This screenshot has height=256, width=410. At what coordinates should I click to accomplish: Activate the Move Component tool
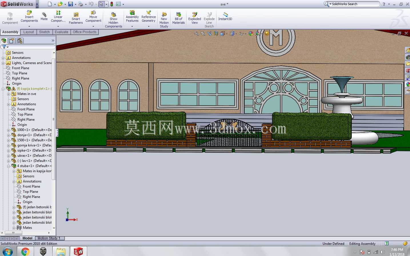click(x=93, y=17)
